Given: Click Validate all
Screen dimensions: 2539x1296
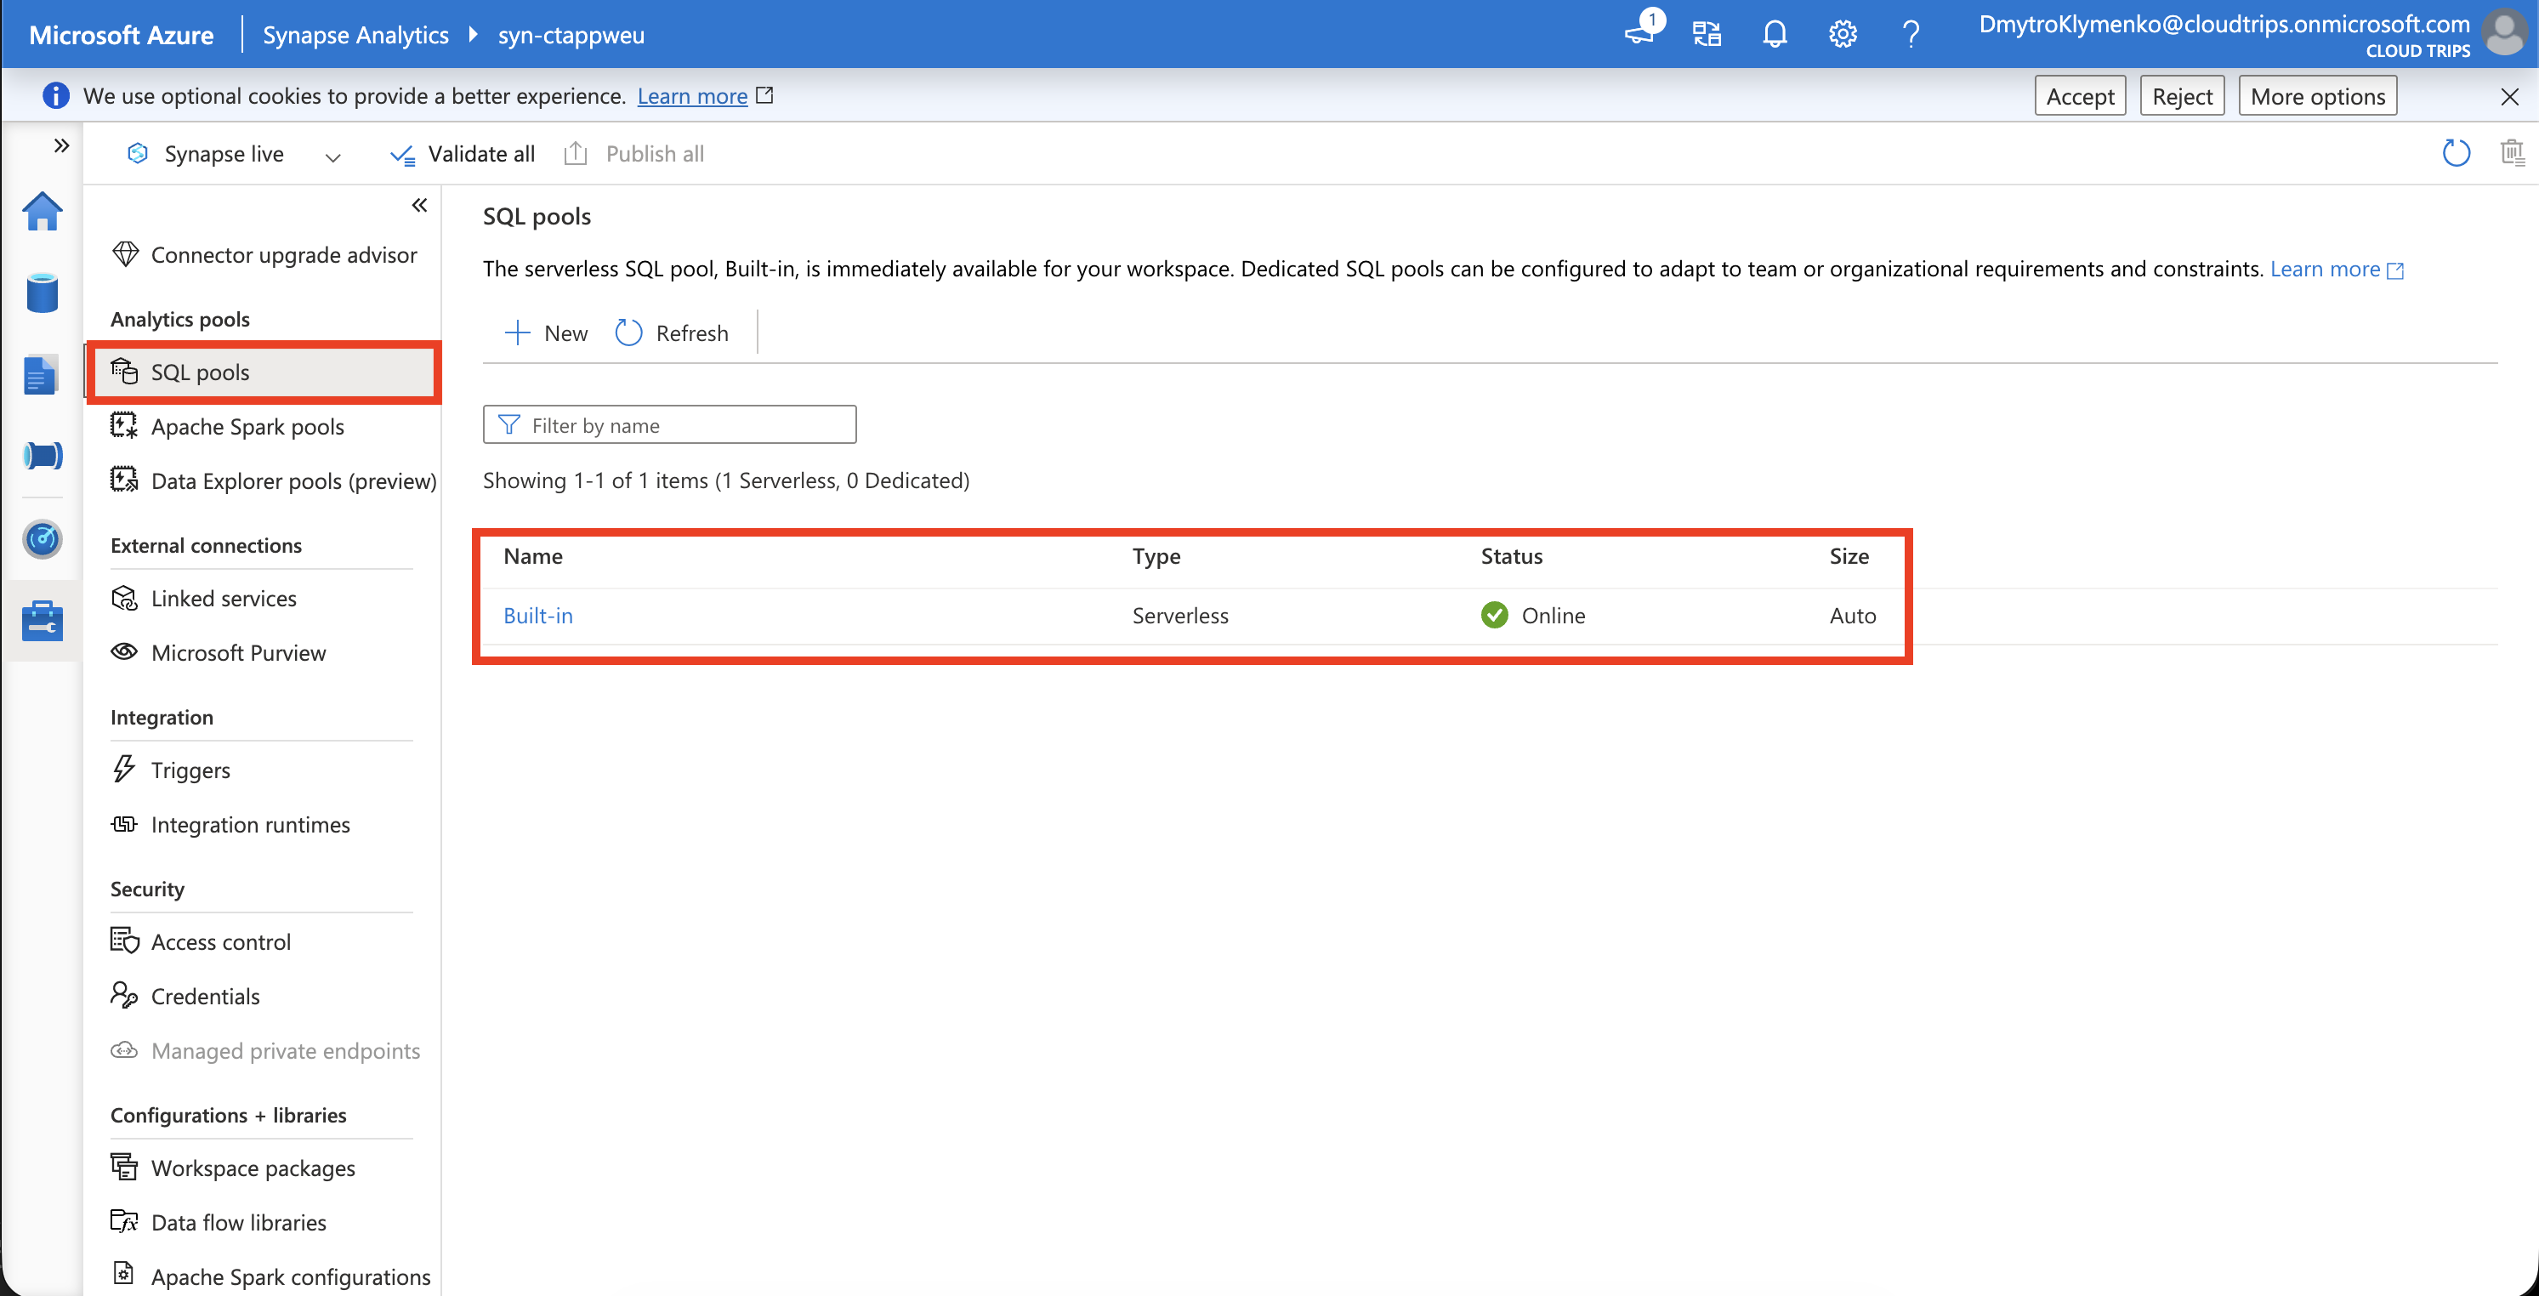Looking at the screenshot, I should click(x=463, y=154).
